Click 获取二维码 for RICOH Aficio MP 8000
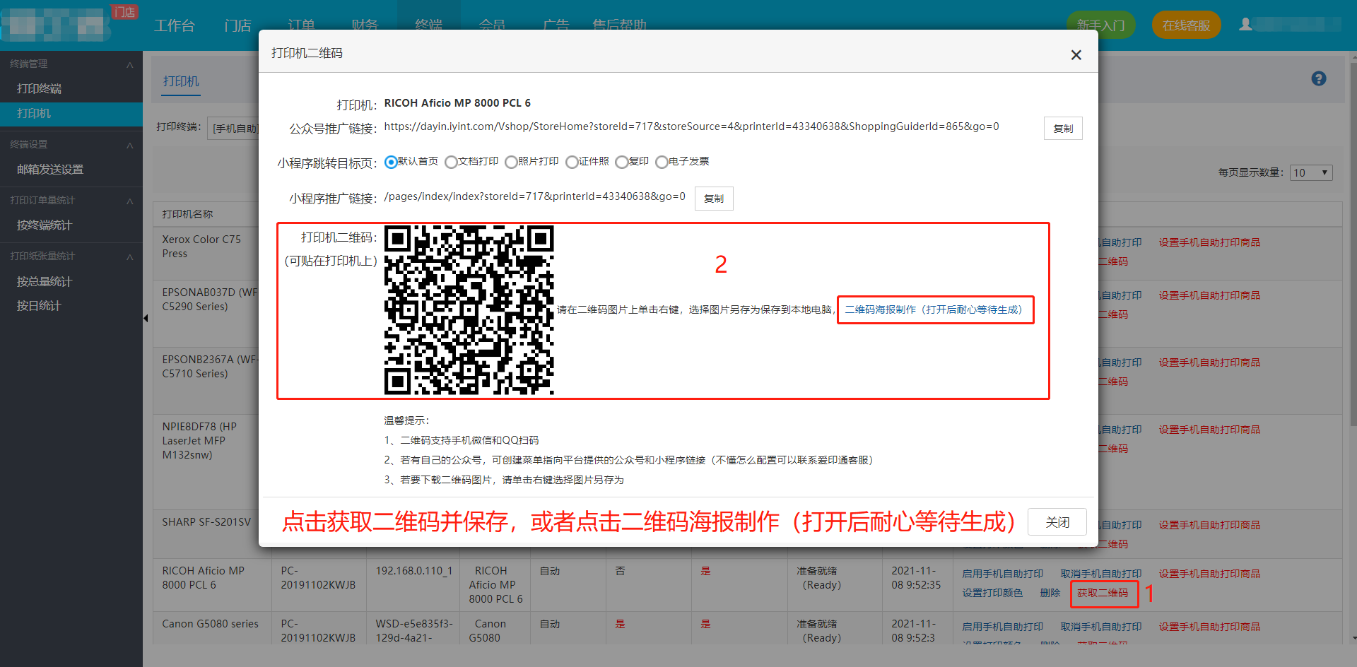1357x667 pixels. [x=1103, y=593]
